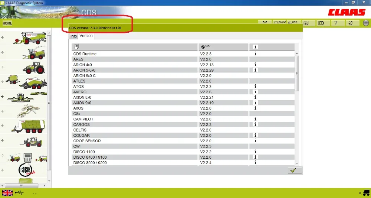Open info for DISCO 8500 / 9200 row

click(255, 163)
